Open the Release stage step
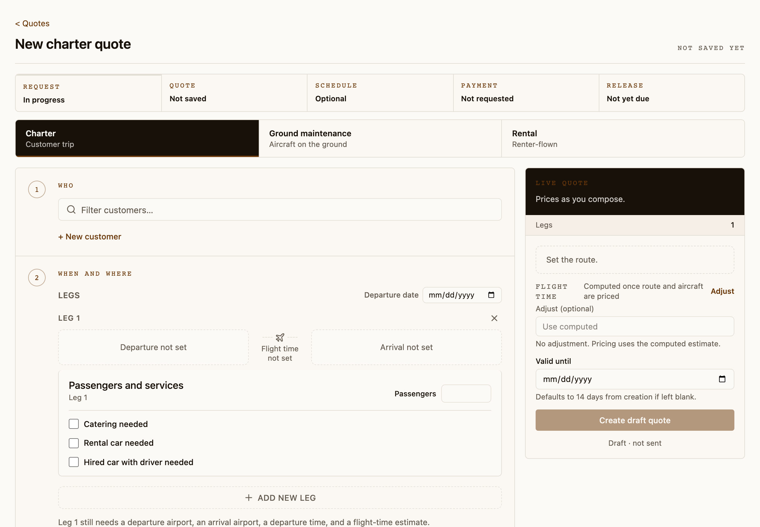Screen dimensions: 760x527 pyautogui.click(x=672, y=93)
